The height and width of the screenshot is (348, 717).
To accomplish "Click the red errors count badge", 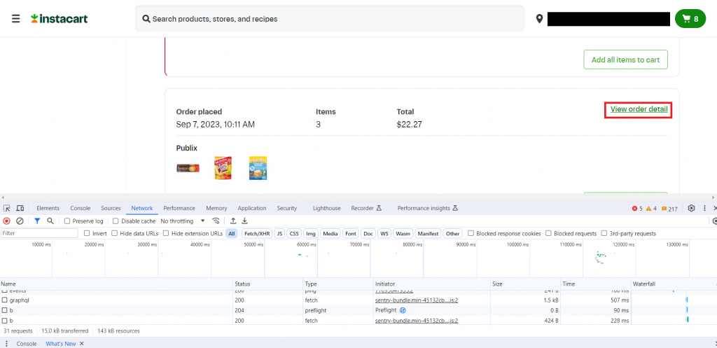I will [637, 209].
